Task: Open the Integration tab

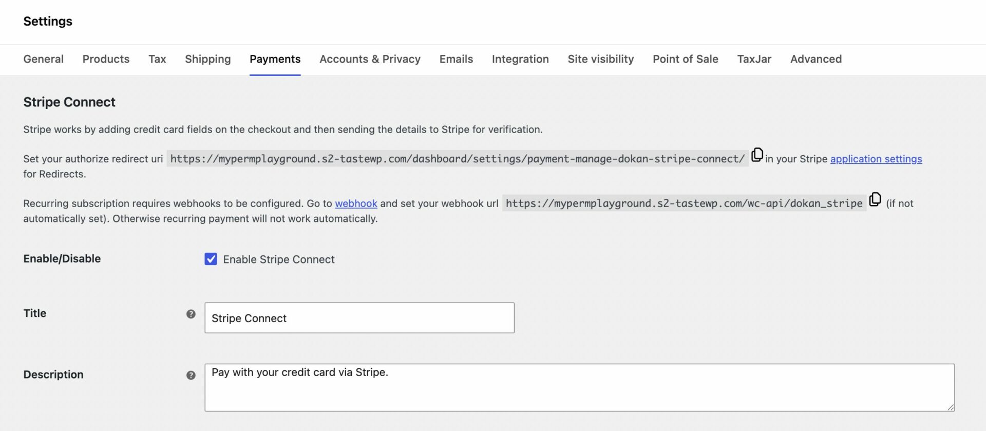Action: 520,59
